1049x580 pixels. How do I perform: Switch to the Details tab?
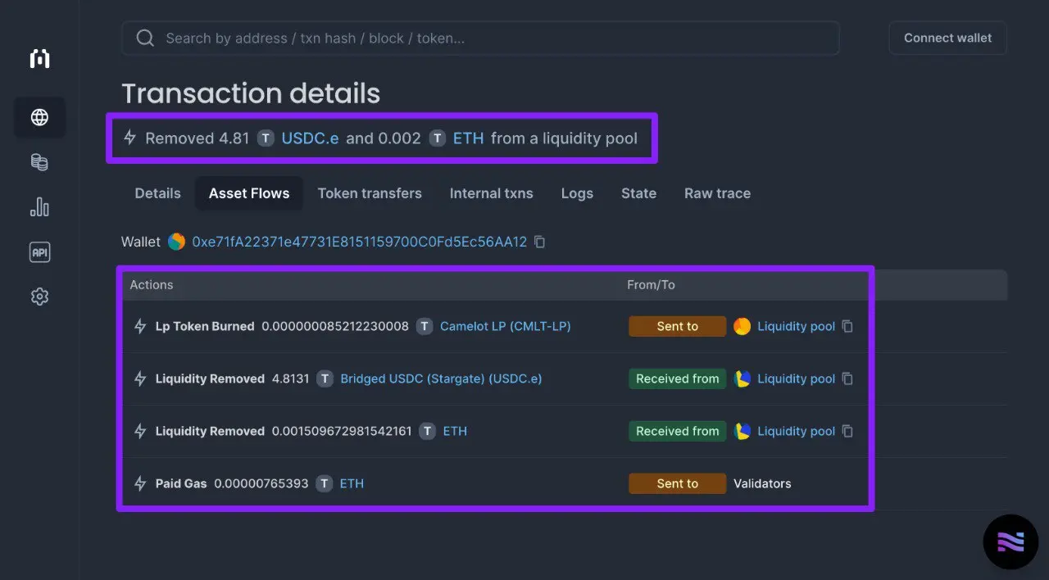pyautogui.click(x=157, y=193)
